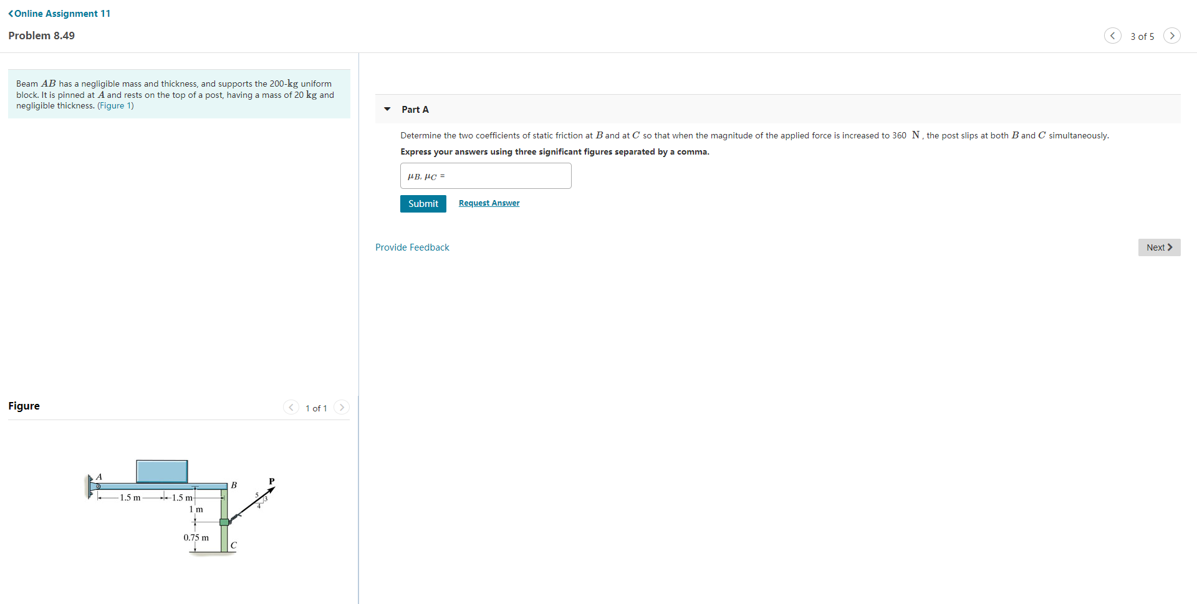
Task: Collapse the Part A section triangle
Action: (387, 109)
